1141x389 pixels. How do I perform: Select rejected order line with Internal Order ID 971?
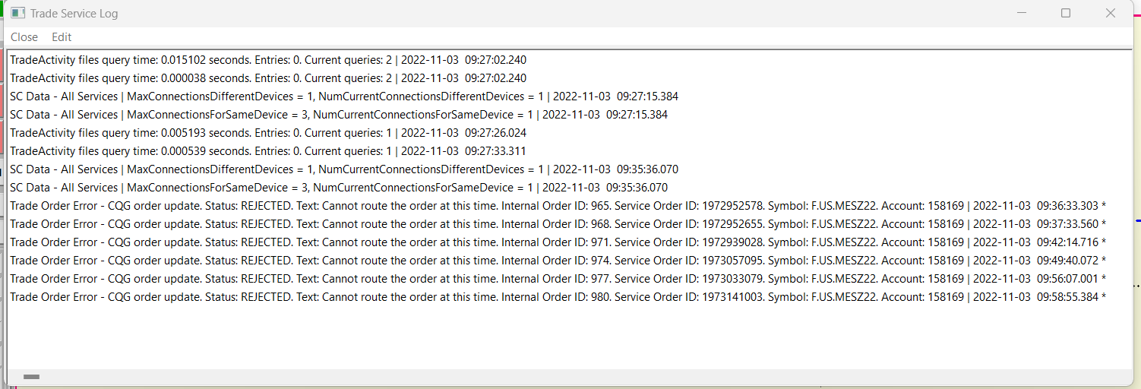pos(558,242)
